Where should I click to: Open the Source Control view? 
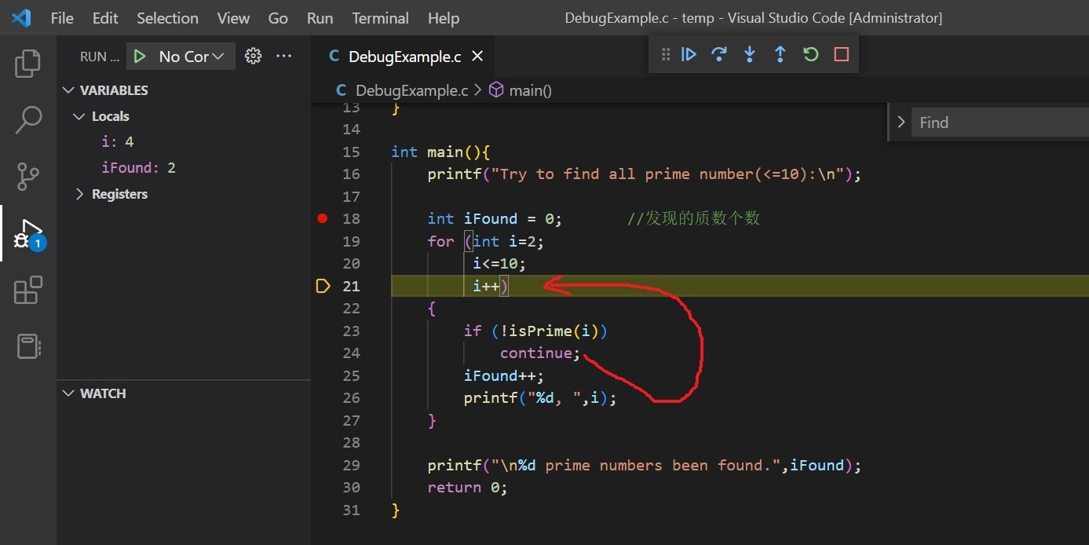(x=28, y=177)
